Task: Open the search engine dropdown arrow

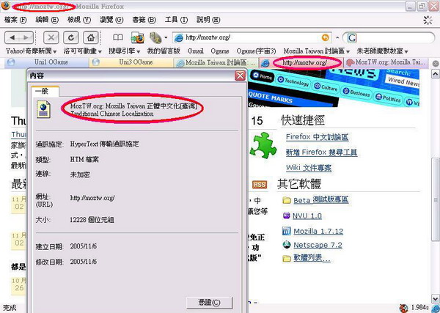Action: tap(337, 37)
